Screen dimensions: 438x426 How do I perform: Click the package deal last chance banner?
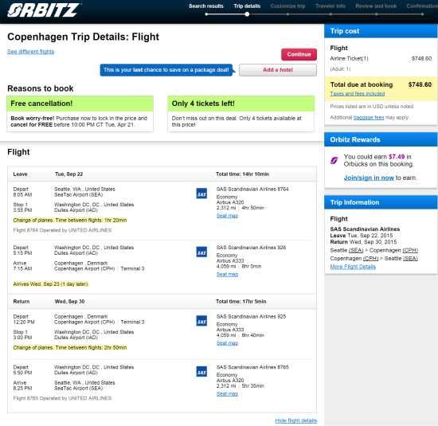coord(166,70)
